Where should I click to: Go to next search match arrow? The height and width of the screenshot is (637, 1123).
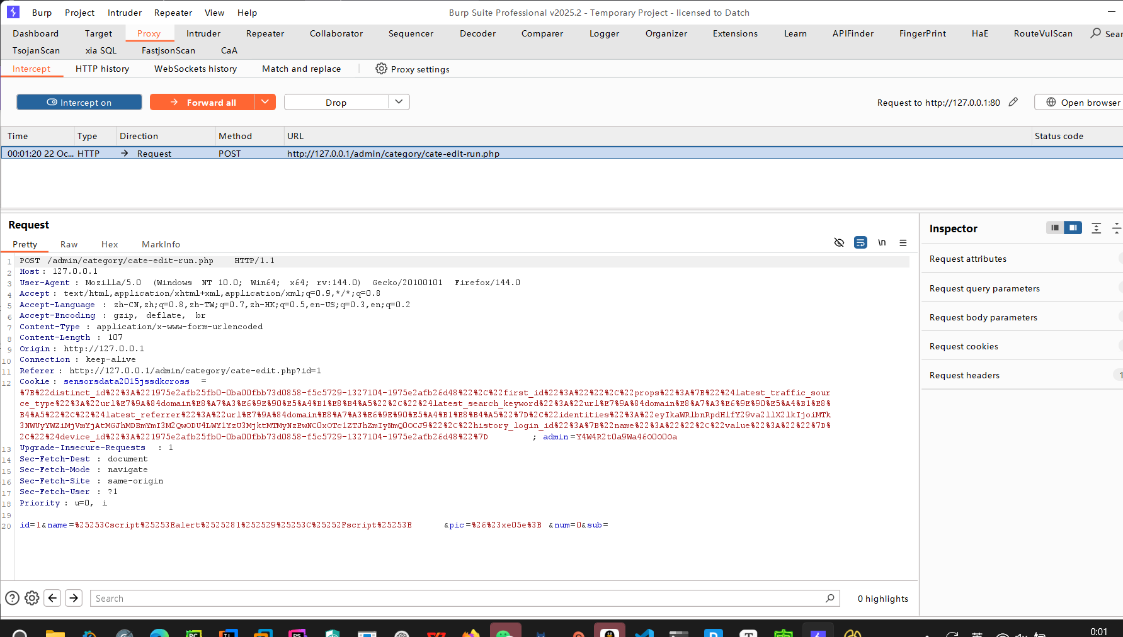point(74,598)
